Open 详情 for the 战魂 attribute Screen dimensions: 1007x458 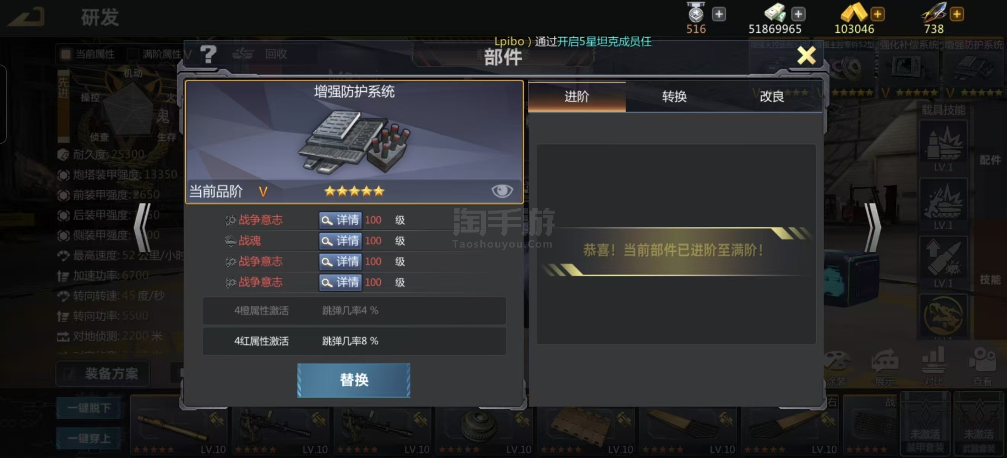coord(340,240)
